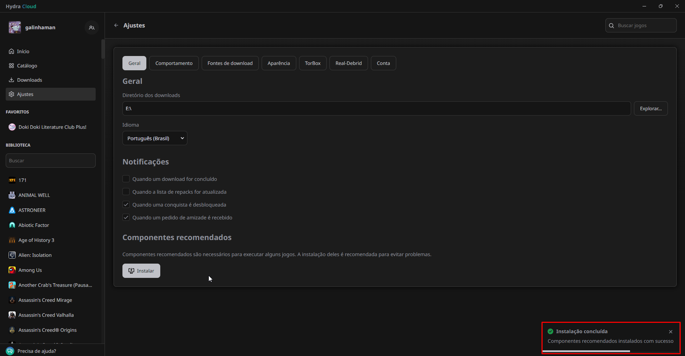The height and width of the screenshot is (356, 685).
Task: Disable notification for unlocked achievements
Action: tap(126, 204)
